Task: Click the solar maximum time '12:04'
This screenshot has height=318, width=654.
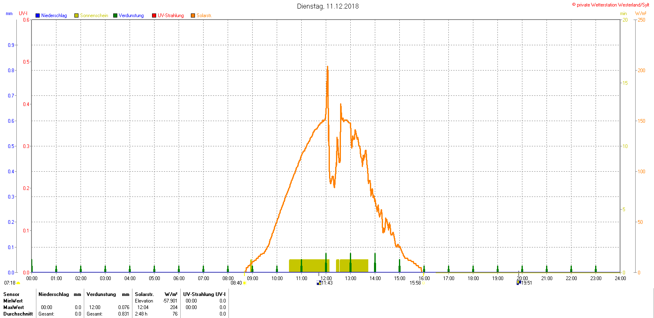Action: point(143,307)
